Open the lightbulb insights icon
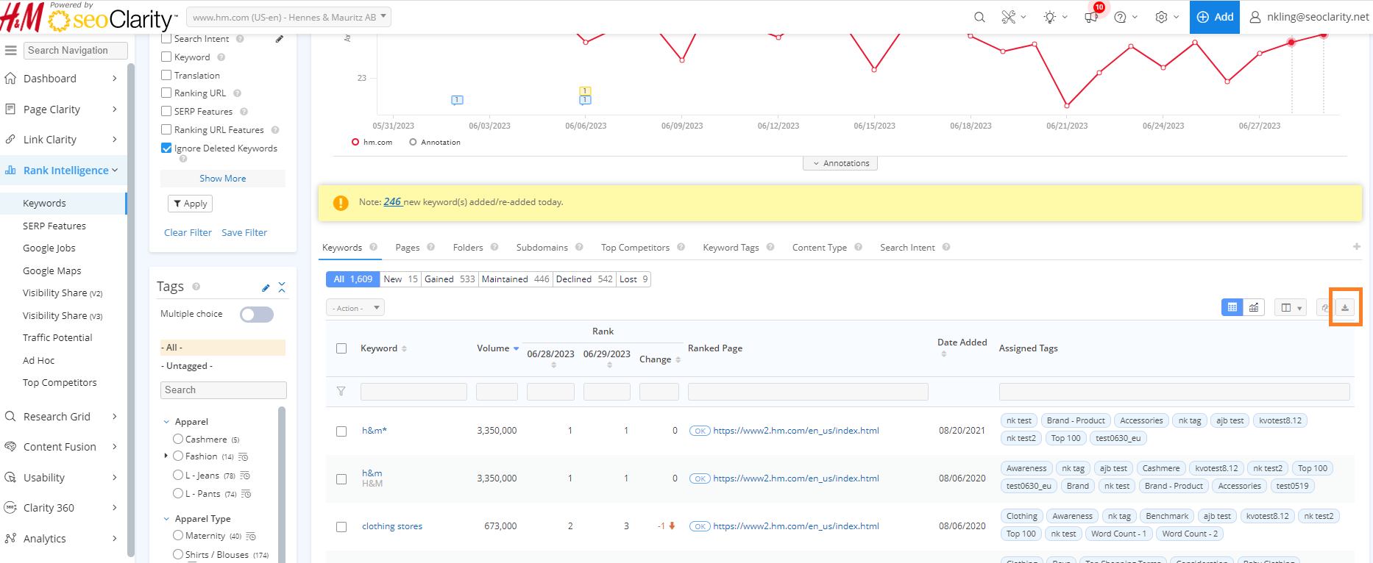The width and height of the screenshot is (1373, 563). click(1049, 17)
